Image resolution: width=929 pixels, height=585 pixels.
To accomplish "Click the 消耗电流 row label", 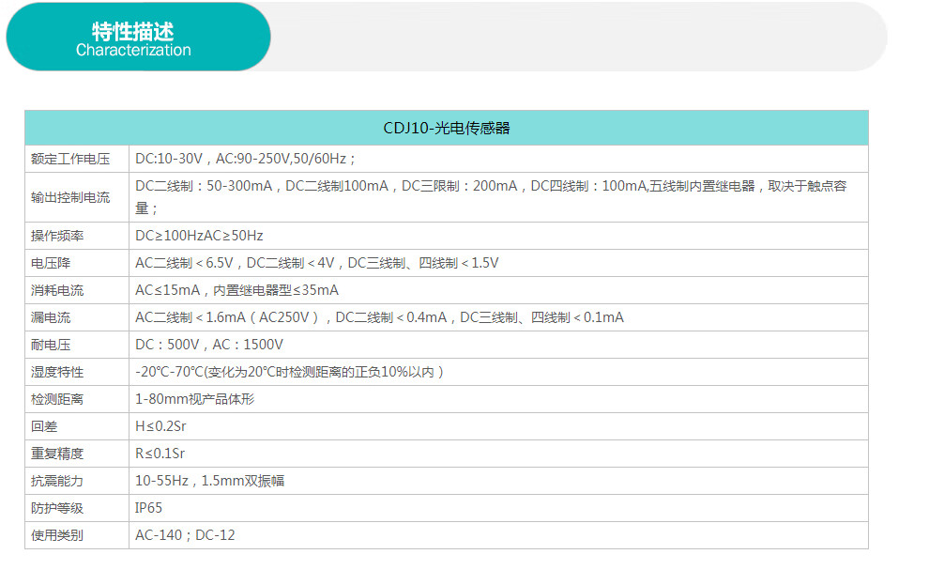I will tap(57, 290).
